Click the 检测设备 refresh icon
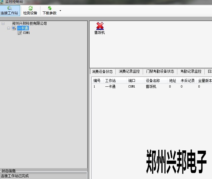212x179 pixels. [x=31, y=8]
